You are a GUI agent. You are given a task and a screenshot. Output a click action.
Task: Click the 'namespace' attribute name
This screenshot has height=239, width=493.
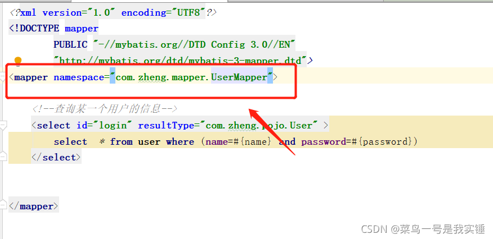click(79, 77)
